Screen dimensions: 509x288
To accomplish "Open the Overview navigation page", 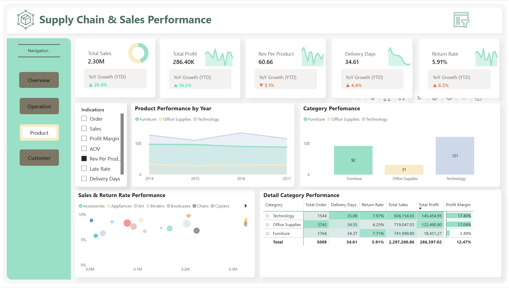I will point(39,80).
